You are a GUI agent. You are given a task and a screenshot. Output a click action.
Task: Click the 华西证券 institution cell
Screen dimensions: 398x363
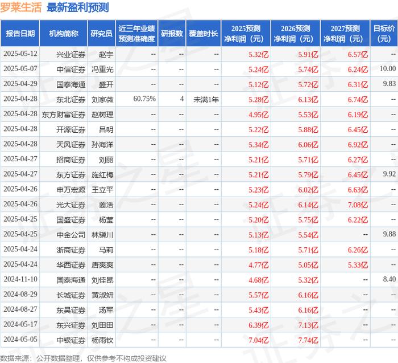[71, 265]
